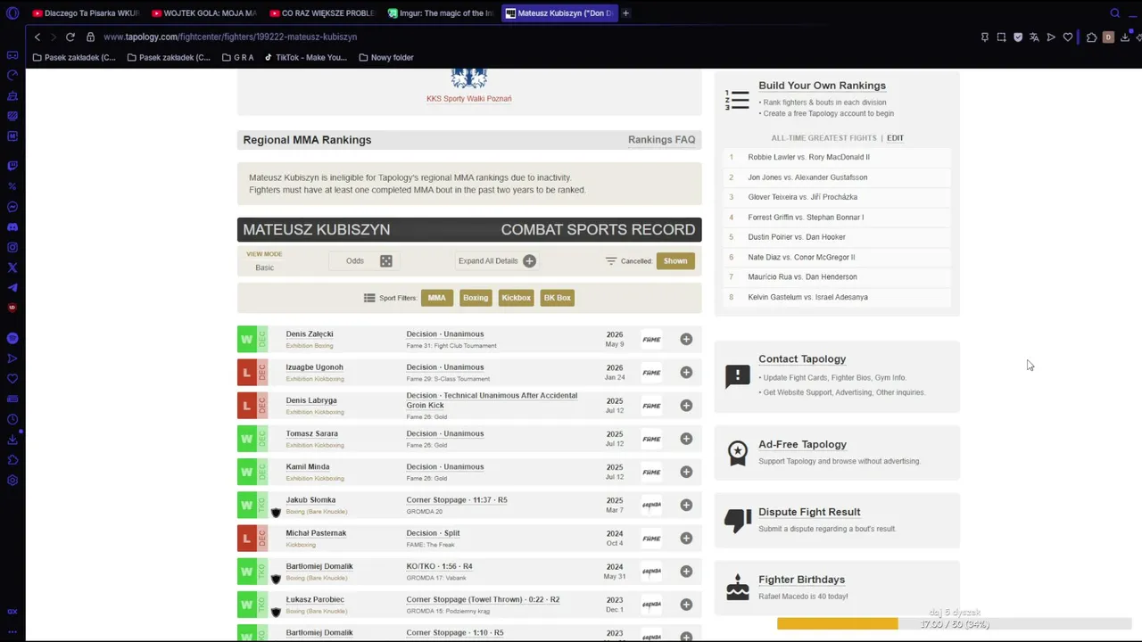Toggle the Odds grid view icon
This screenshot has width=1142, height=642.
point(386,261)
